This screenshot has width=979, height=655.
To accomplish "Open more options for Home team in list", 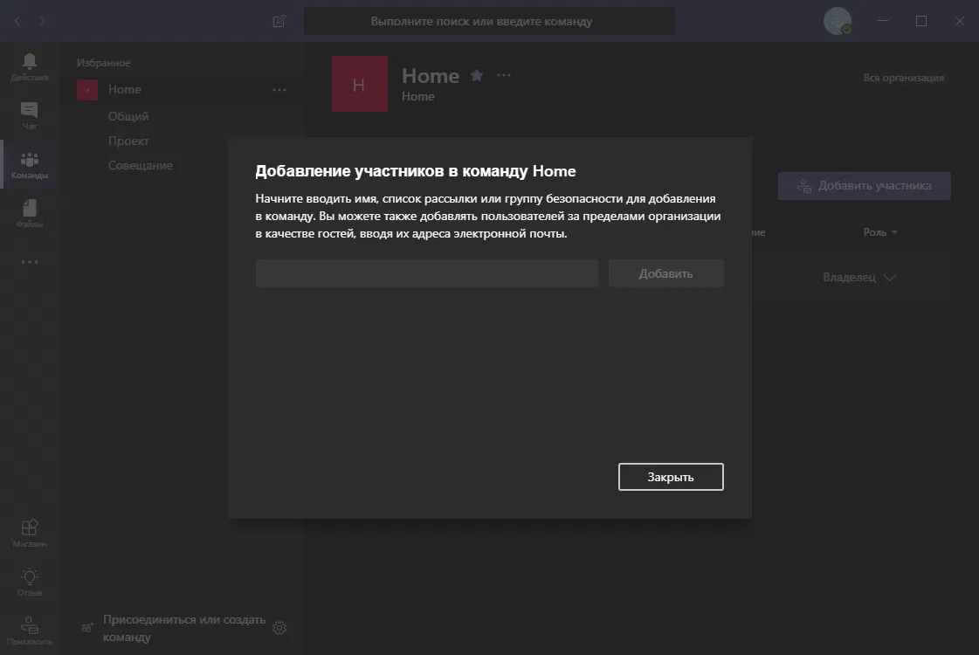I will click(x=279, y=90).
